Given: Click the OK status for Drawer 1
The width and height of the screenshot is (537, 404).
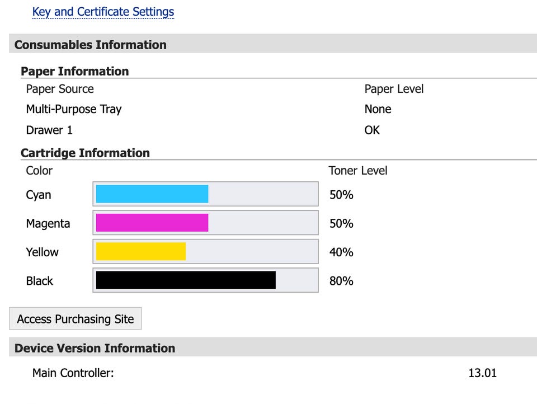Looking at the screenshot, I should [x=372, y=130].
